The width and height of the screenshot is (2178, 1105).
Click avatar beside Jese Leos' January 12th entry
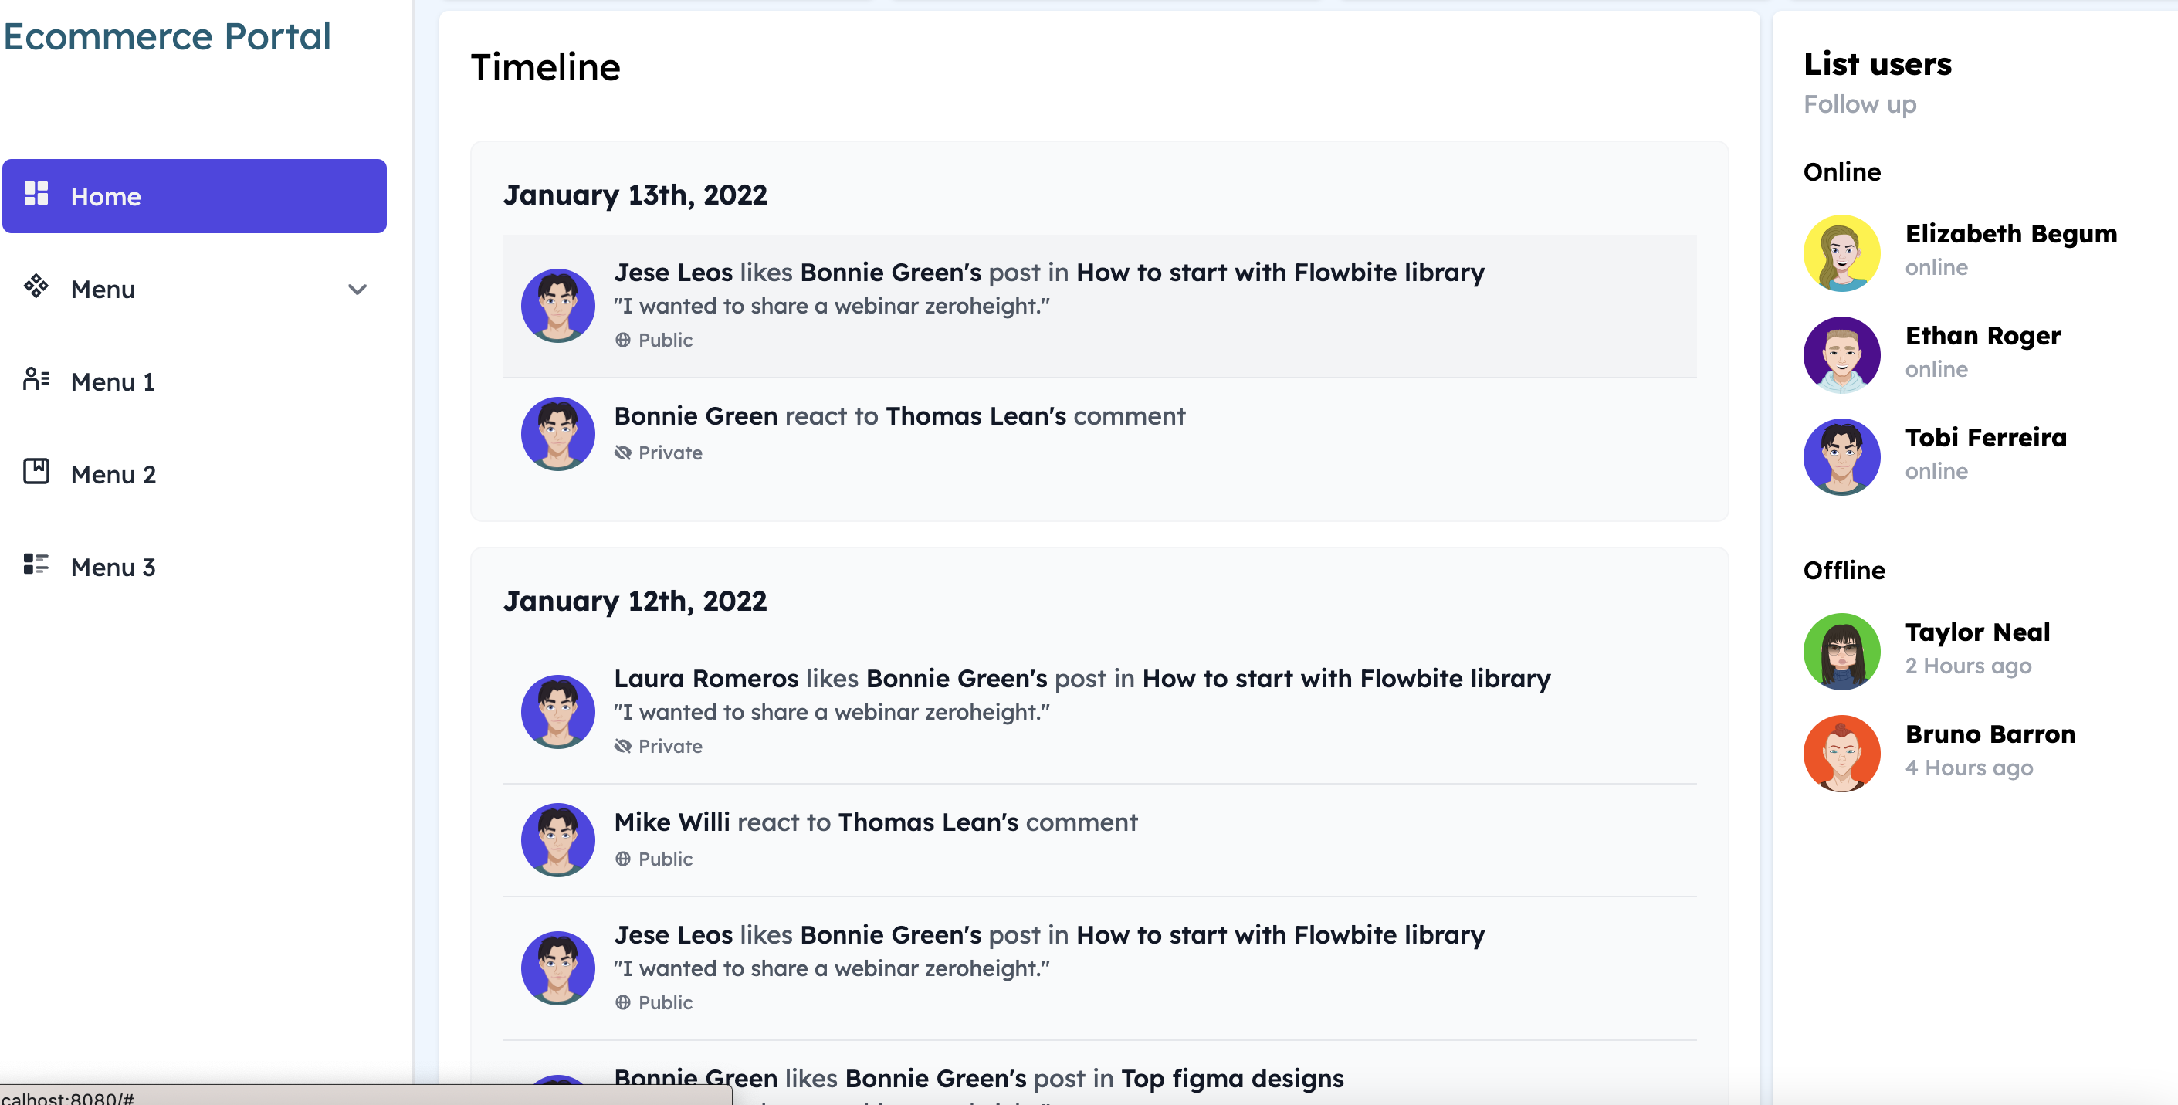(x=558, y=969)
